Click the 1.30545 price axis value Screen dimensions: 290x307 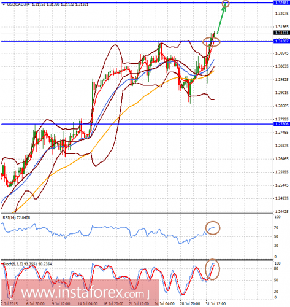pos(282,53)
